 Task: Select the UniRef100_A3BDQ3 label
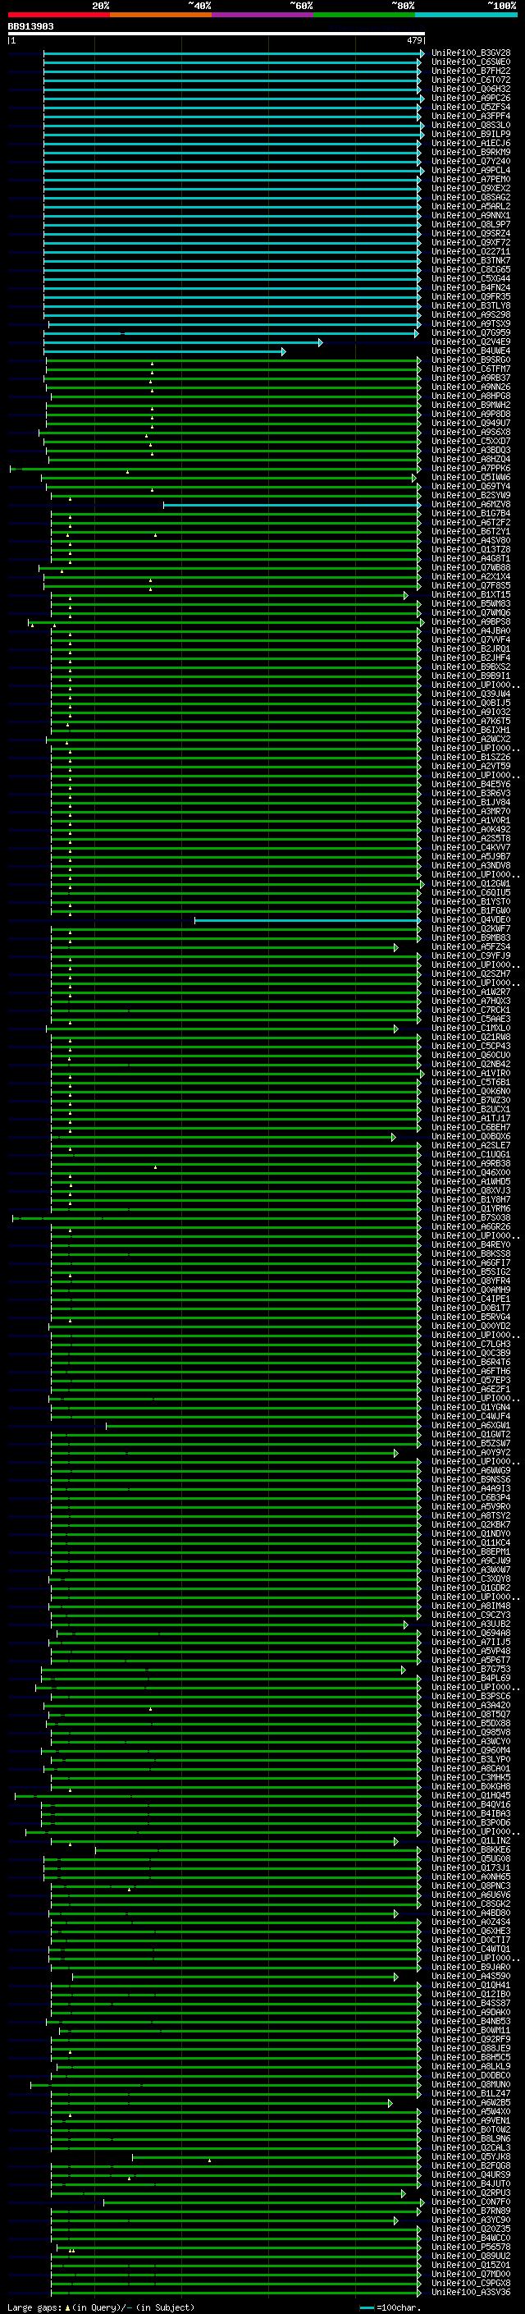coord(471,451)
